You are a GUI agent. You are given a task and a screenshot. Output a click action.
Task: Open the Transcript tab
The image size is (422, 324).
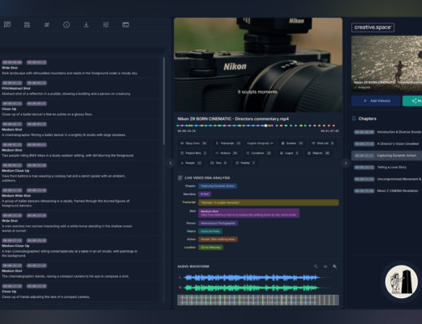click(x=228, y=143)
